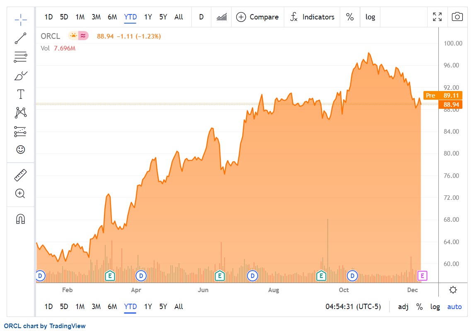474x331 pixels.
Task: Select 6M range in top toolbar
Action: click(x=112, y=17)
